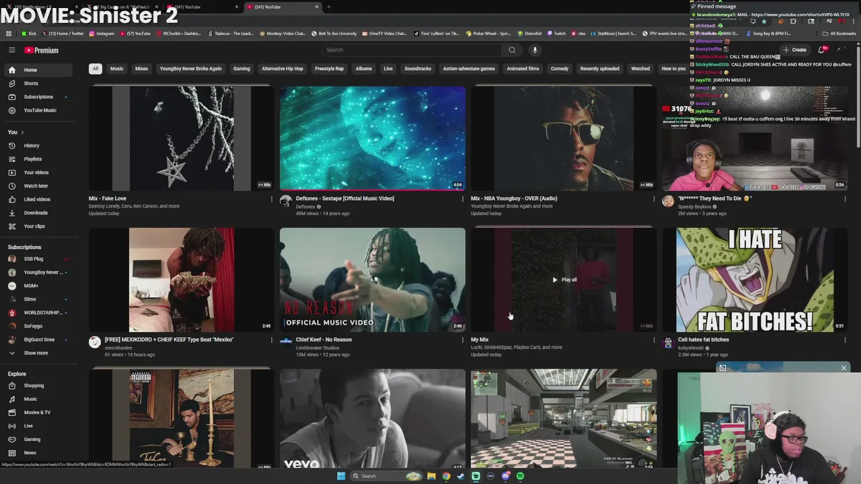Open Shopping in Explore section

39,386
